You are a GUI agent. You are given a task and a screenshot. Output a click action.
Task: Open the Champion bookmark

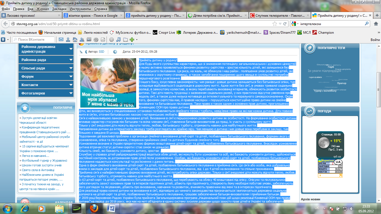pos(323,33)
